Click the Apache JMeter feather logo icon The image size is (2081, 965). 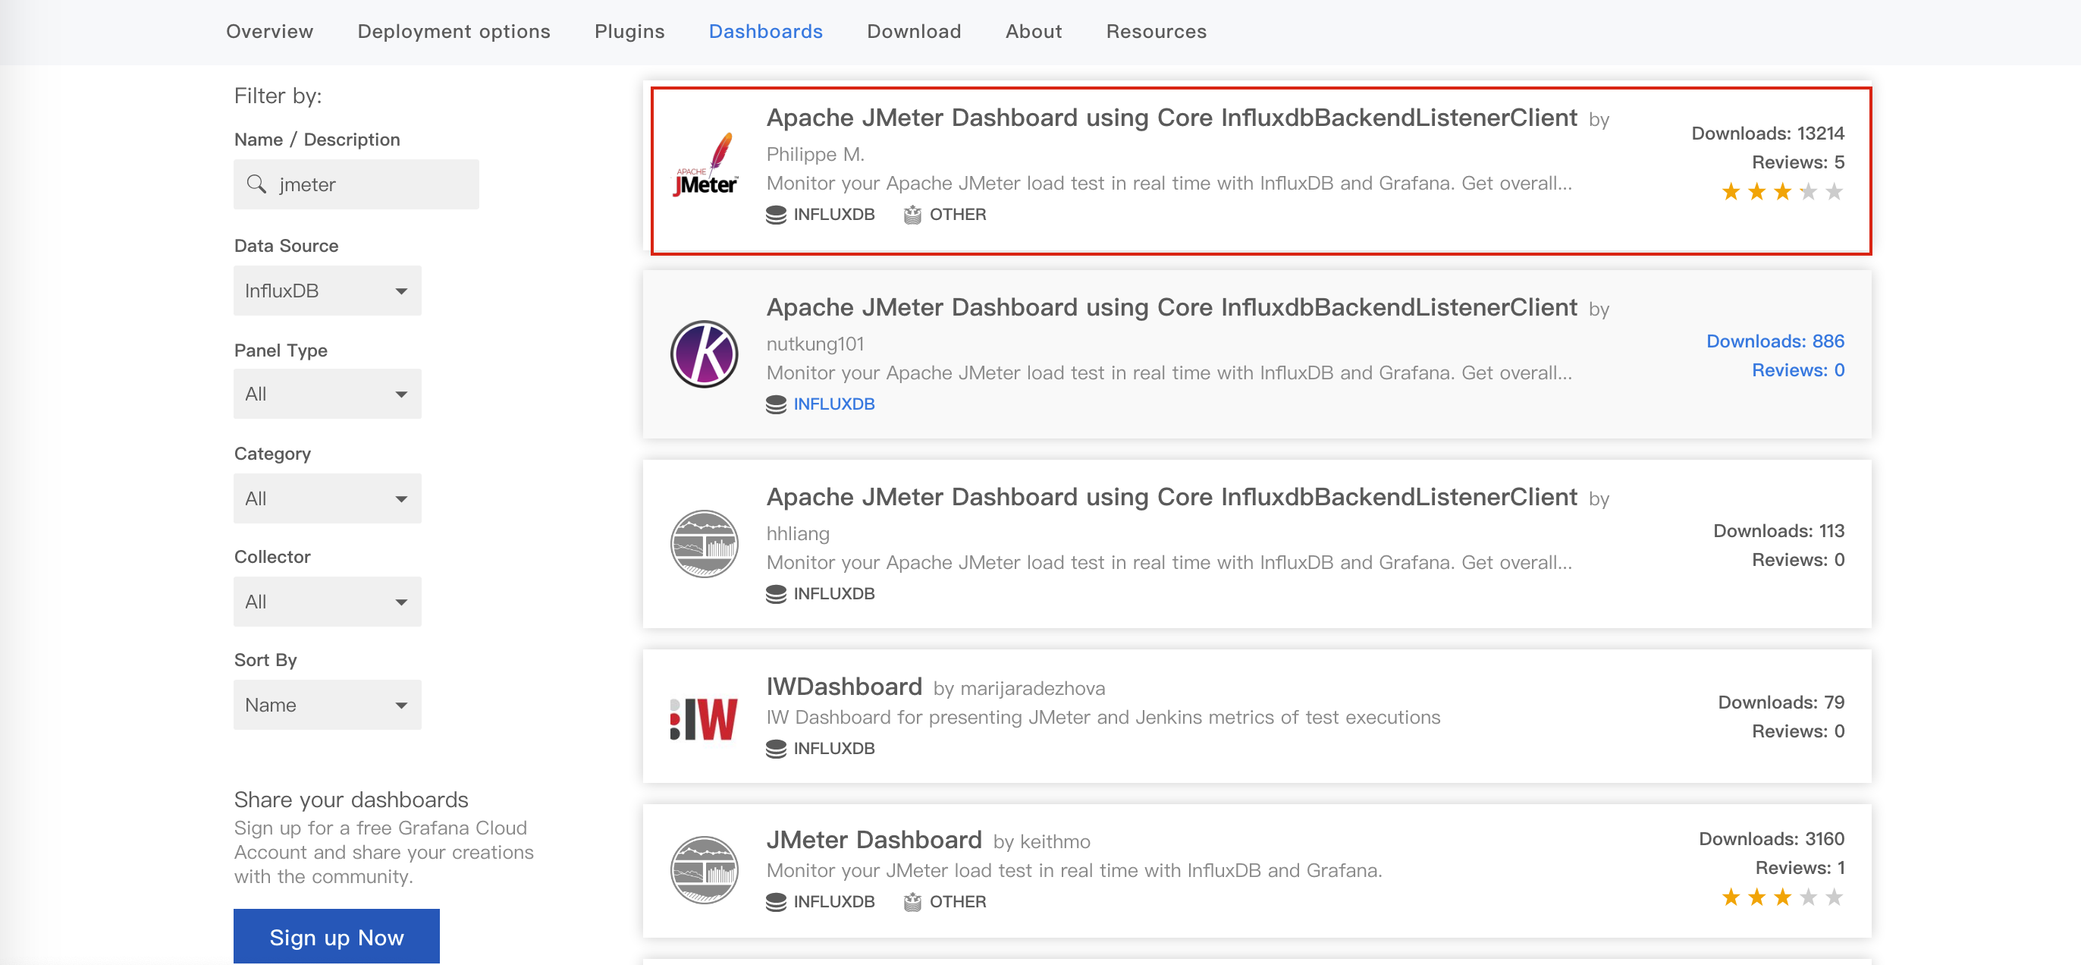tap(705, 165)
